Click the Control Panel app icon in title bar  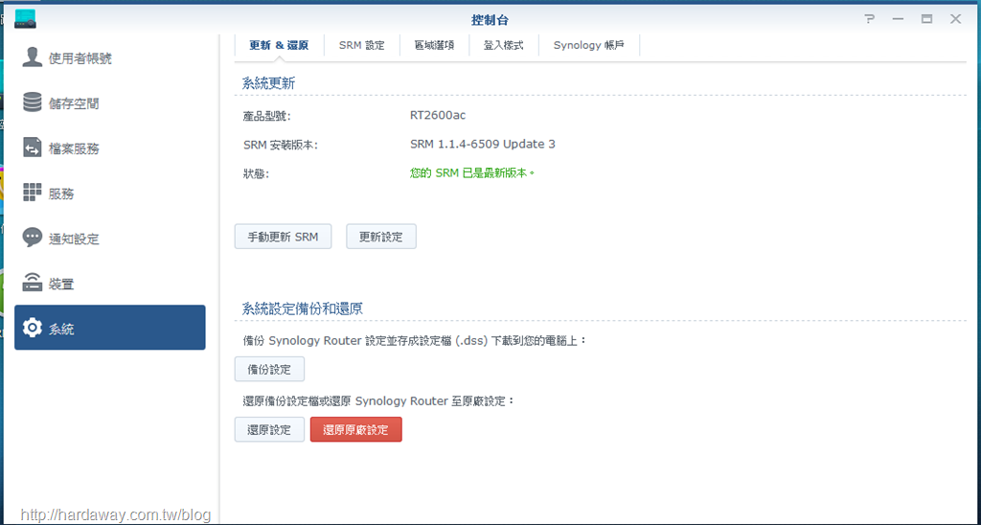pyautogui.click(x=26, y=19)
